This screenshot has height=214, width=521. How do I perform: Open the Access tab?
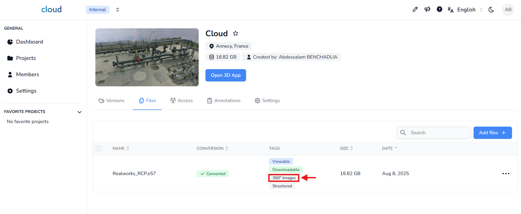coord(181,101)
